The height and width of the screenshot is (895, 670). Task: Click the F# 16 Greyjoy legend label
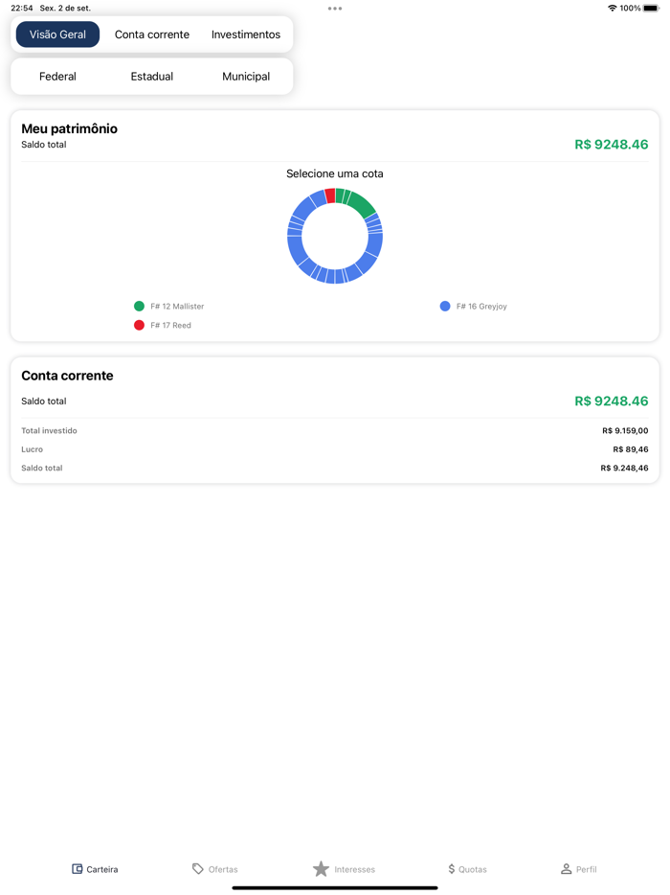coord(481,307)
